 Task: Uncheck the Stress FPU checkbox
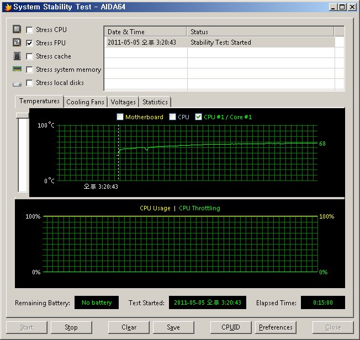pos(29,43)
